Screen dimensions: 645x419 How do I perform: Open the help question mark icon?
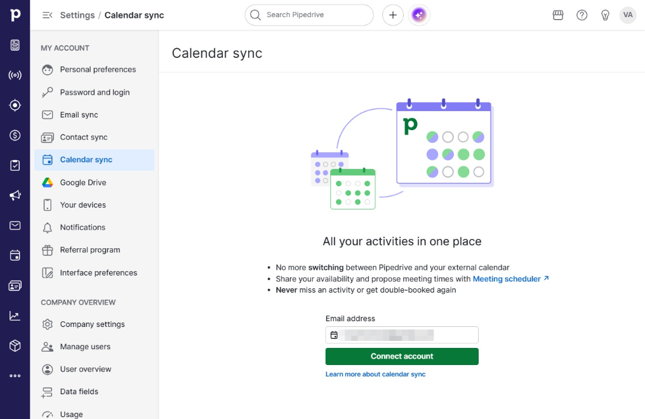click(582, 15)
